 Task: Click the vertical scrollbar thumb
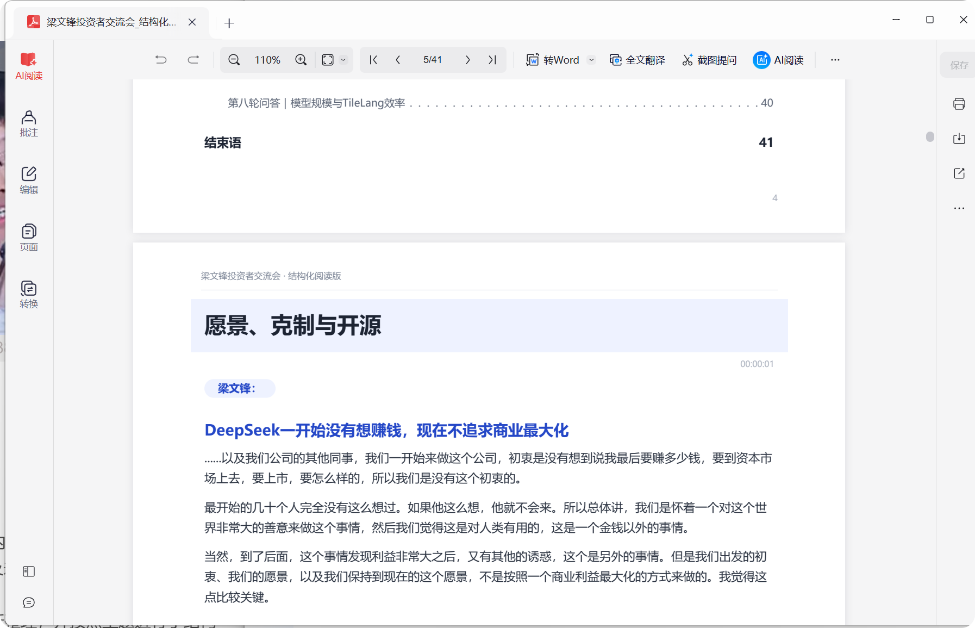(x=930, y=137)
